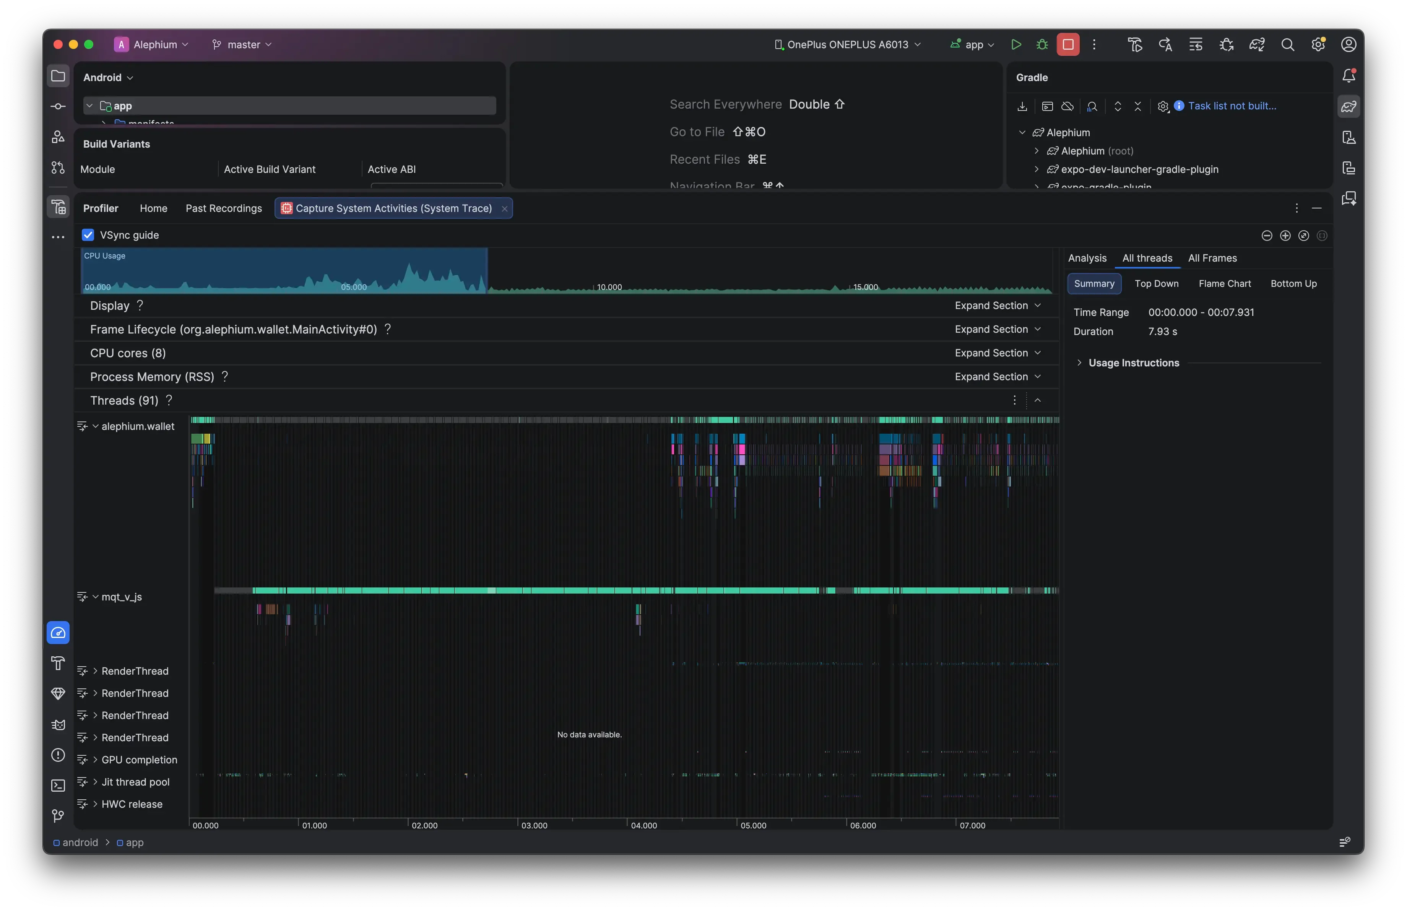This screenshot has width=1407, height=911.
Task: Click the CPU Usage timeline selection
Action: click(284, 271)
